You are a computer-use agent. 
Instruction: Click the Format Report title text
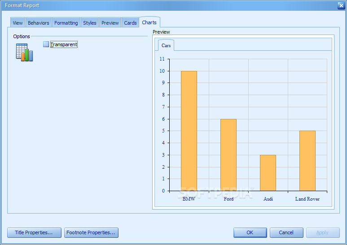coord(22,5)
